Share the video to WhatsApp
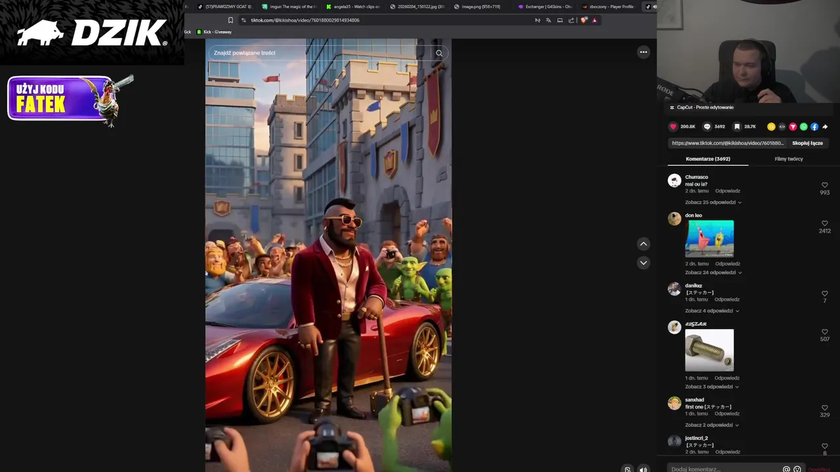Screen dimensions: 840x472 pyautogui.click(x=803, y=127)
